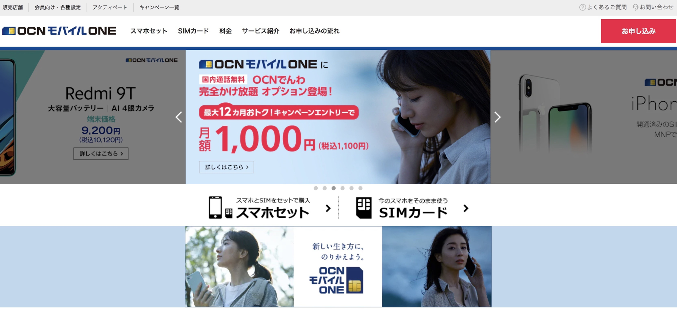Click the red お申し込み button
The width and height of the screenshot is (677, 311).
point(638,31)
